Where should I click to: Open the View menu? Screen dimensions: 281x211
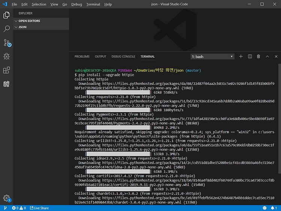tap(54, 4)
